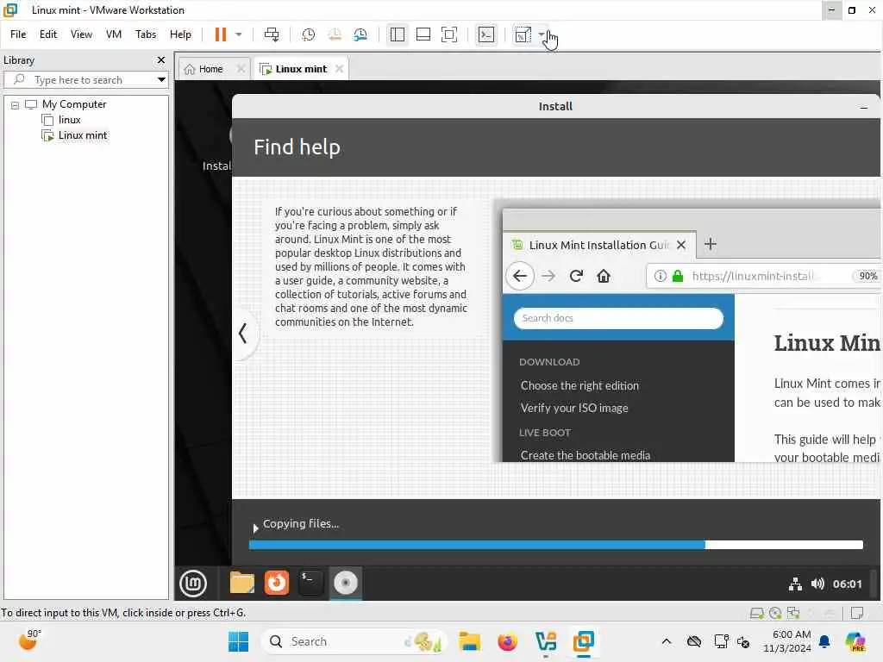883x662 pixels.
Task: Open Windows notifications bell icon
Action: pyautogui.click(x=824, y=641)
